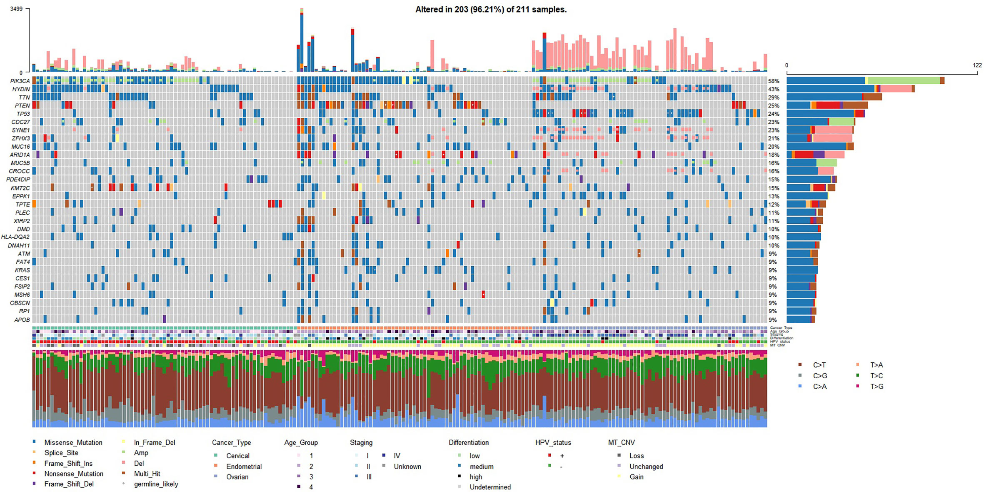
Task: Select the HPV_status plus red swatch
Action: pos(550,455)
